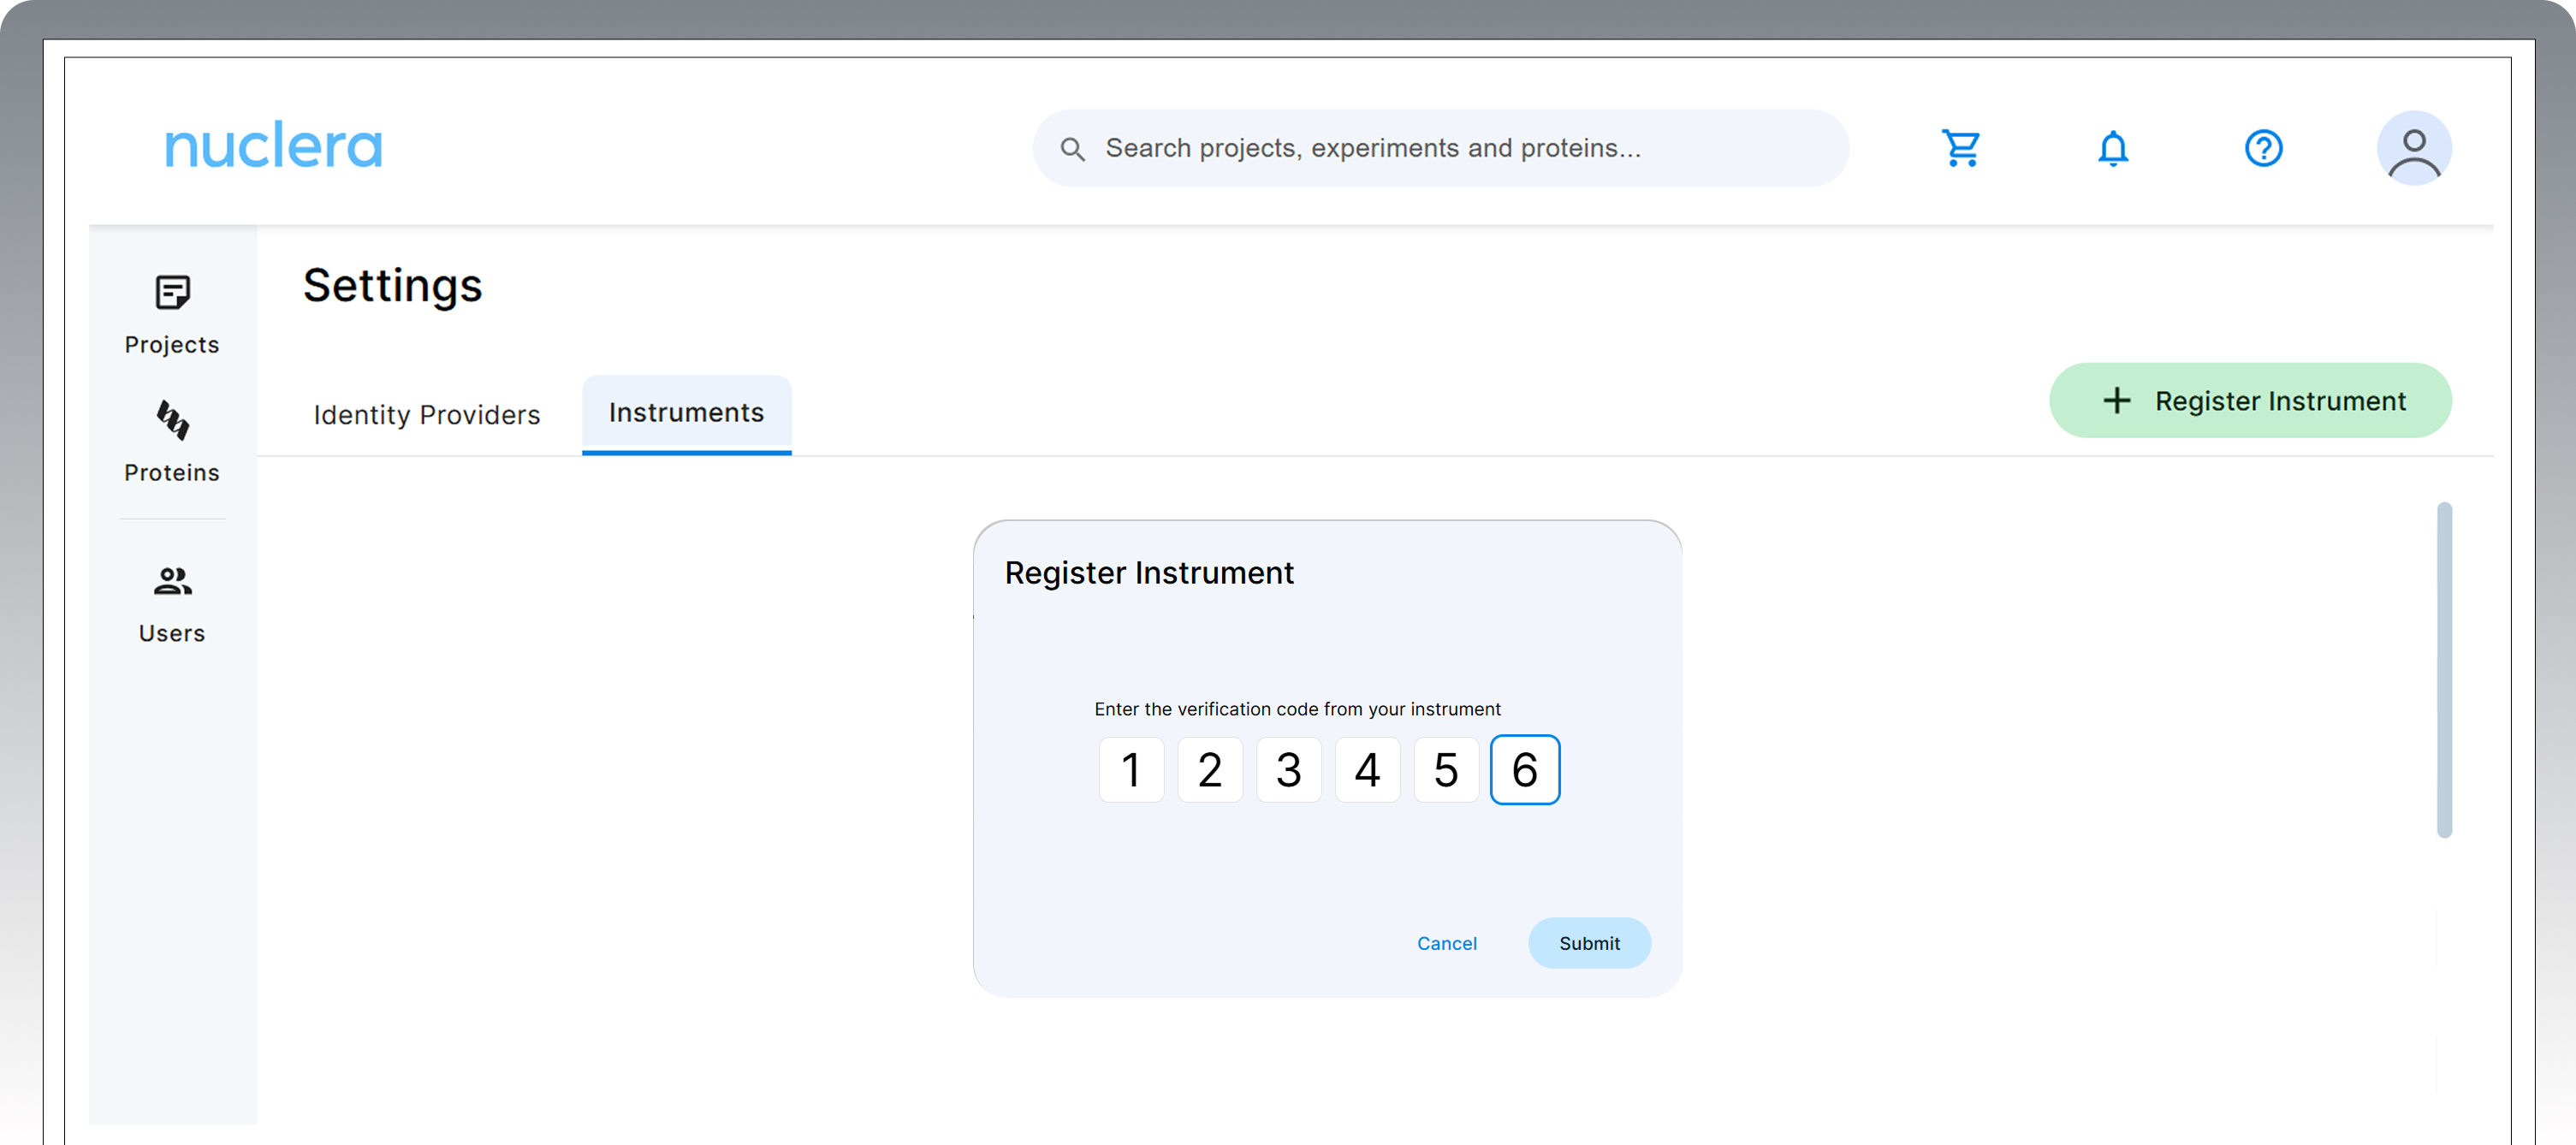Screen dimensions: 2576x1145
Task: Open Proteins in the sidebar
Action: [172, 442]
